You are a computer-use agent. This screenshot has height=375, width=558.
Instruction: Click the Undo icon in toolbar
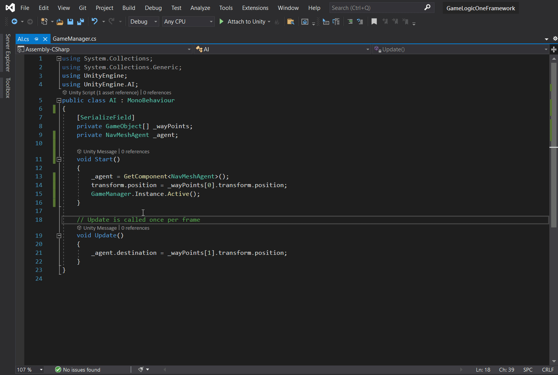95,22
